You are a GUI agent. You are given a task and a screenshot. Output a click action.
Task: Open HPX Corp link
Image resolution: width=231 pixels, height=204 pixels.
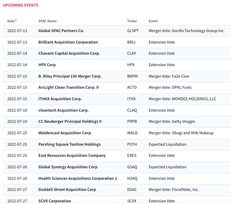pyautogui.click(x=47, y=65)
